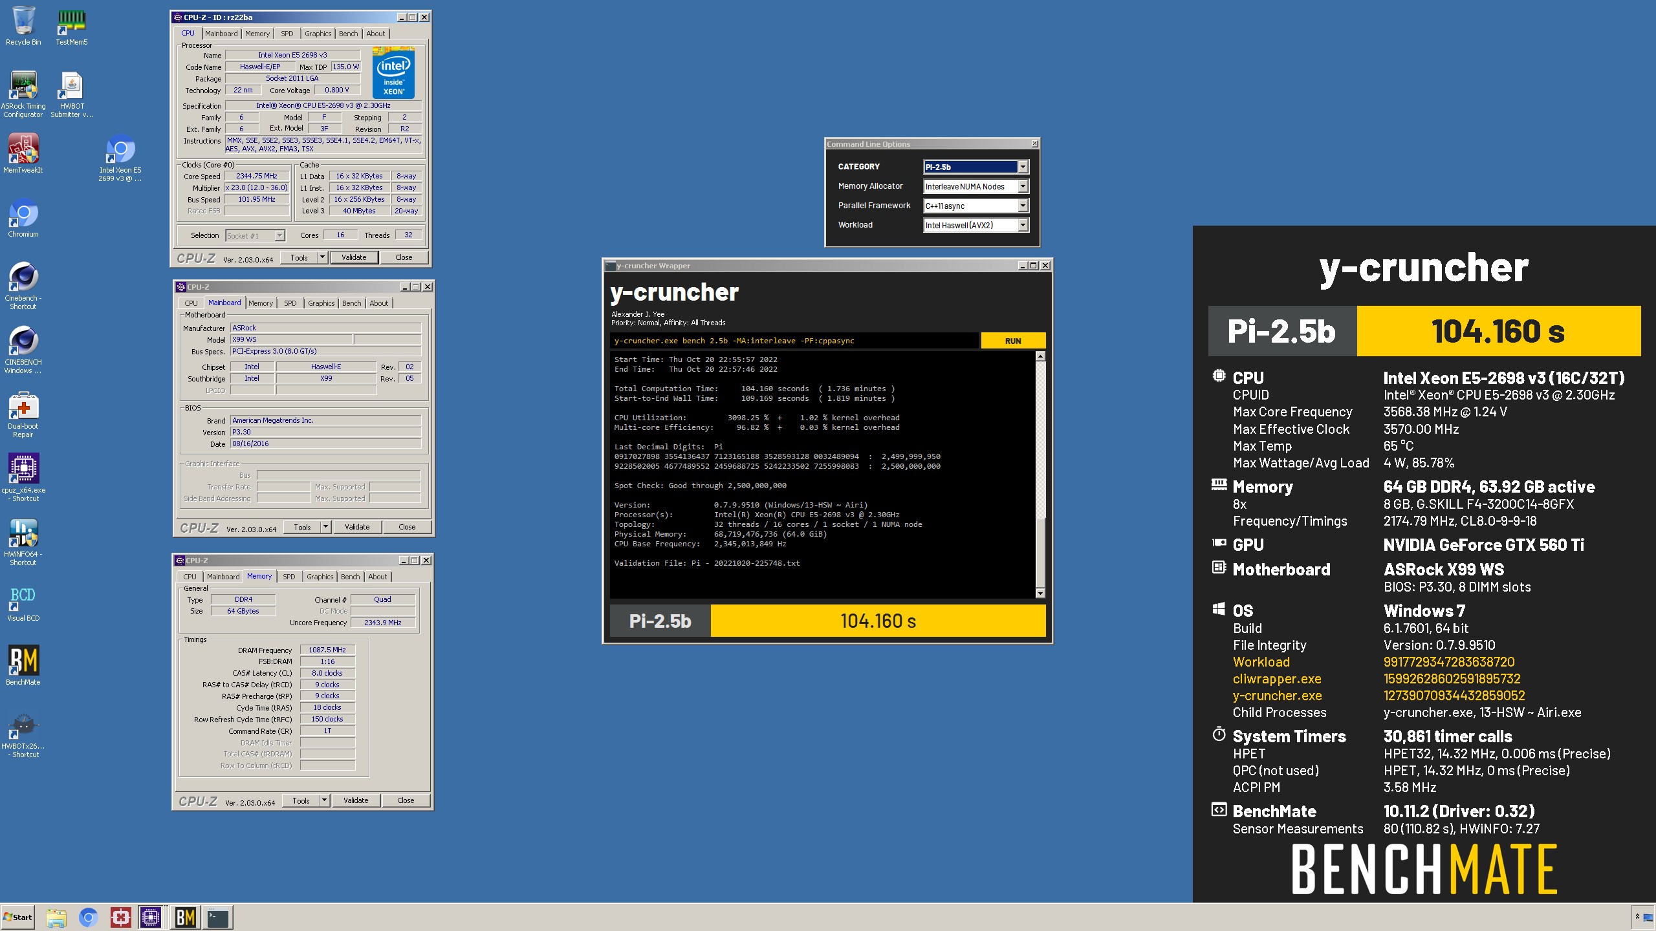Image resolution: width=1656 pixels, height=931 pixels.
Task: Click y-cruncher output scrollbar down arrow
Action: tap(1040, 593)
